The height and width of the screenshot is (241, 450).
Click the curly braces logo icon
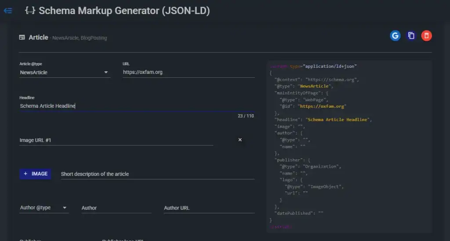coord(30,11)
